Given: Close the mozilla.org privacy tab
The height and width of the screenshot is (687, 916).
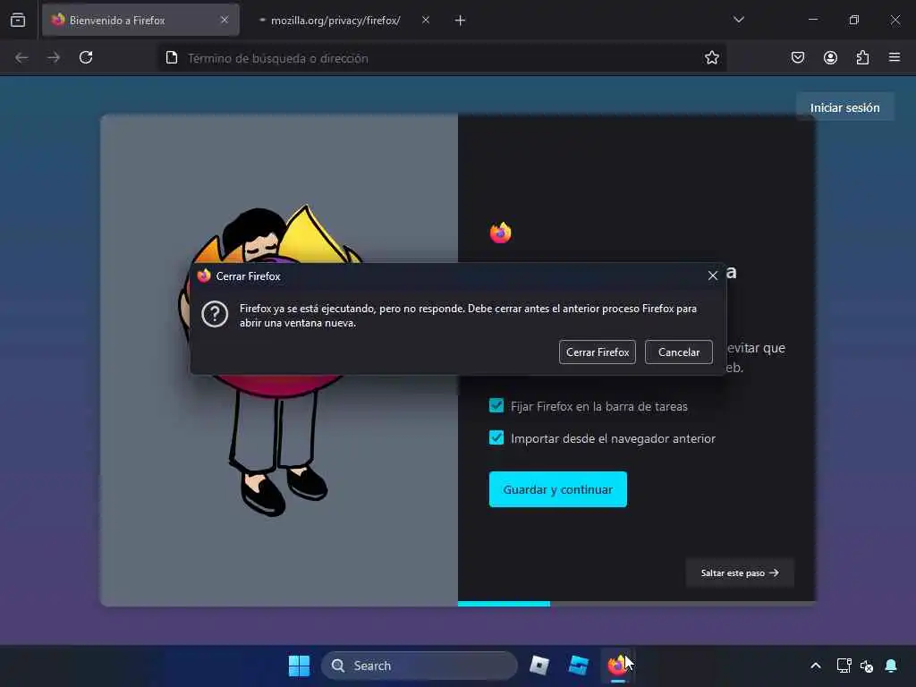Looking at the screenshot, I should click(425, 20).
